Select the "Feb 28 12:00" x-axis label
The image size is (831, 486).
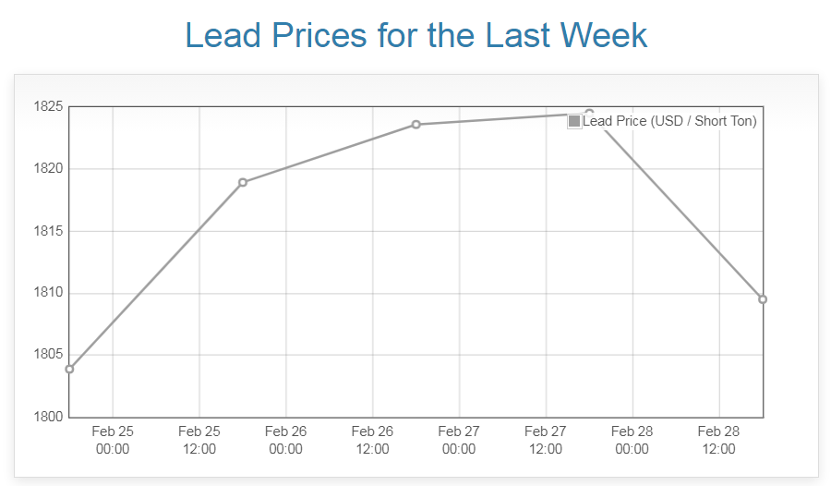(x=719, y=440)
